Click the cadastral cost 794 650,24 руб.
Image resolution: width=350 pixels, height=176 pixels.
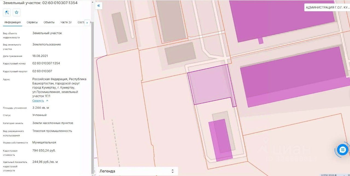[44, 151]
